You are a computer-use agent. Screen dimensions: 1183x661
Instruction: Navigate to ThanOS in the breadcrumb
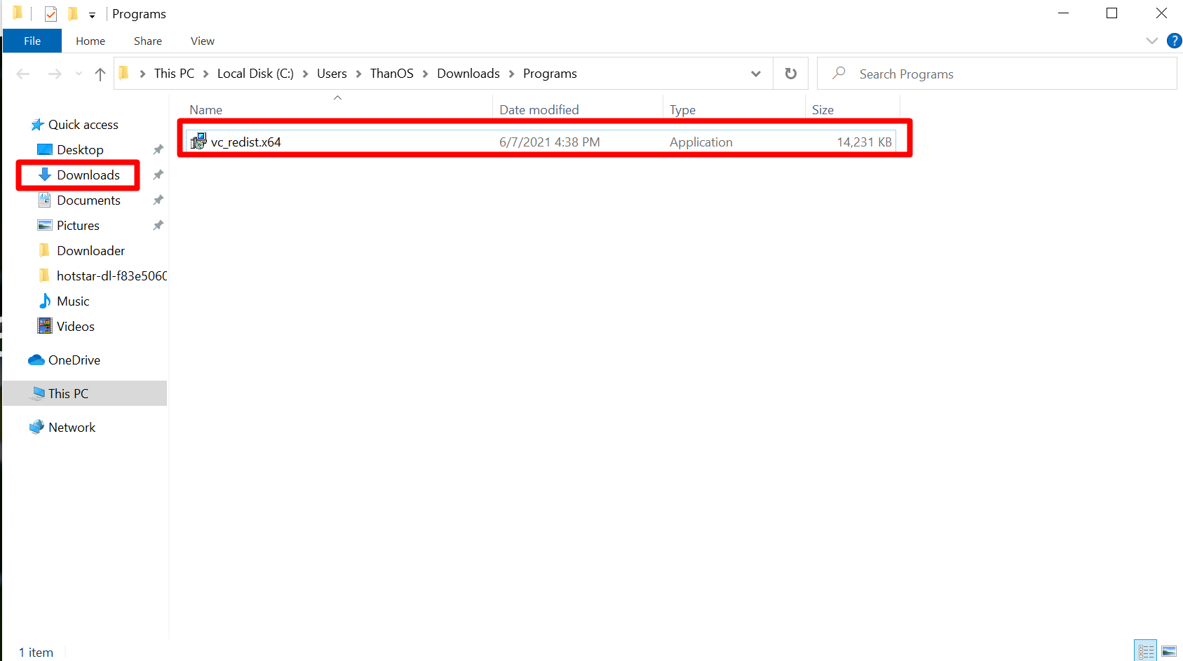click(x=391, y=74)
